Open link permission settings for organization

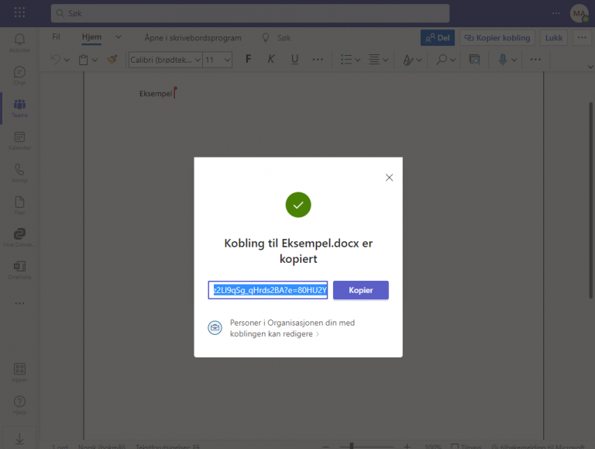pos(274,328)
